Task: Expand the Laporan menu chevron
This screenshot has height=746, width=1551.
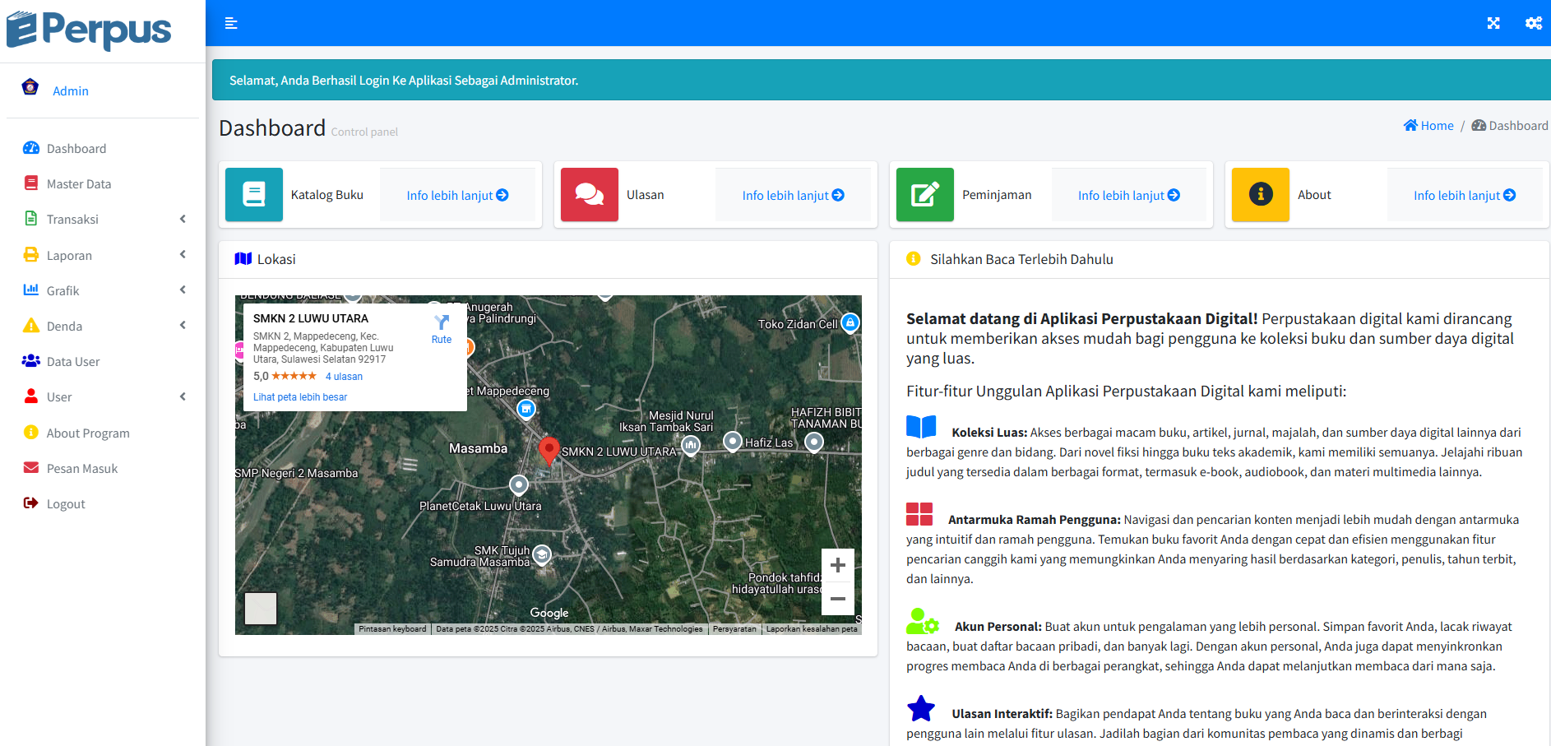Action: tap(183, 255)
